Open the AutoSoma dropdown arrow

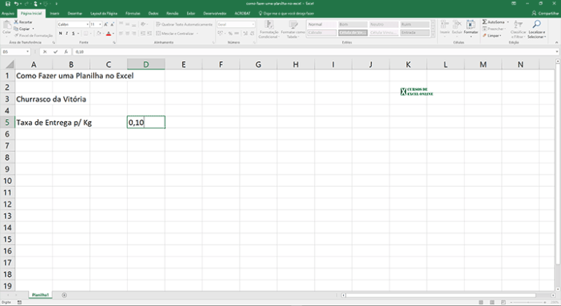508,22
